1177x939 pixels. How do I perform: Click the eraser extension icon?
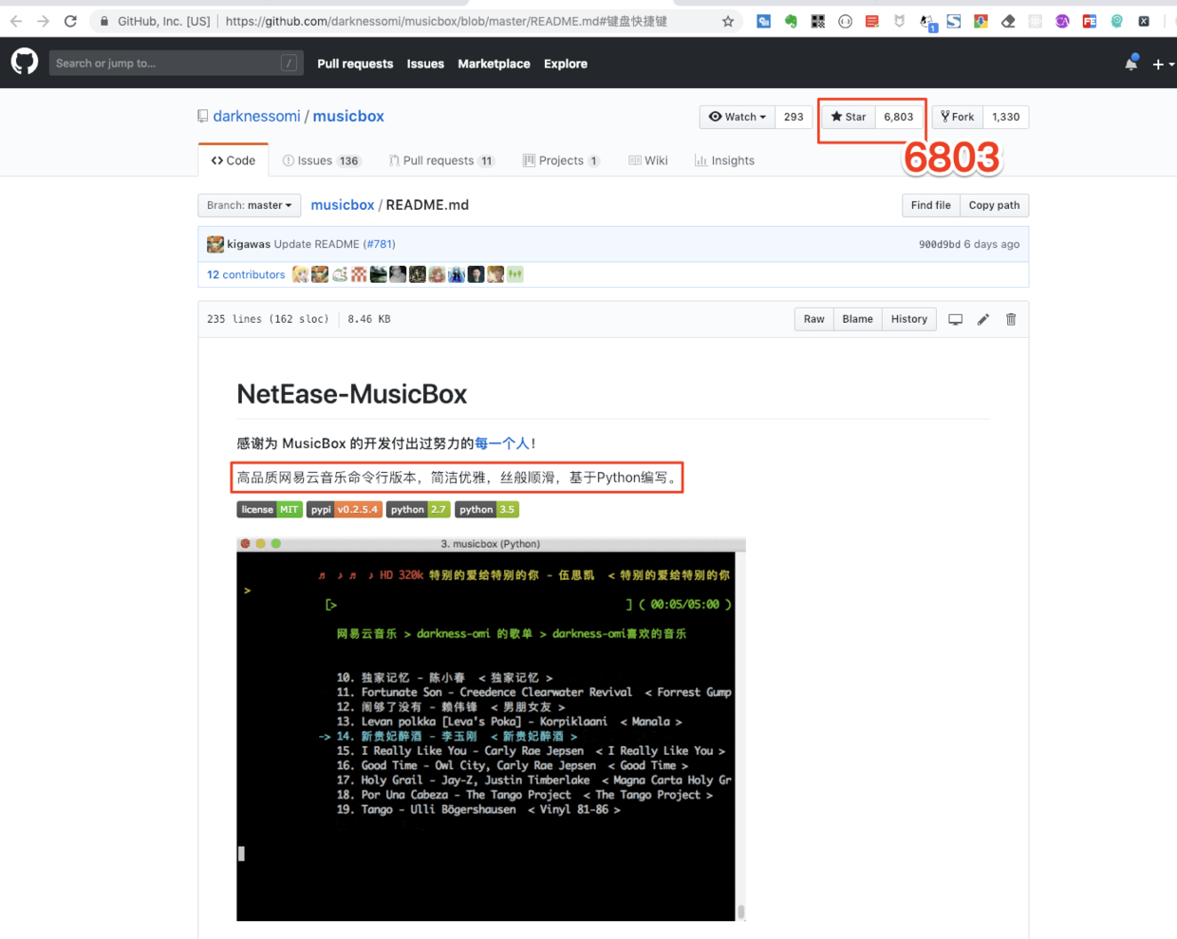[x=1008, y=21]
